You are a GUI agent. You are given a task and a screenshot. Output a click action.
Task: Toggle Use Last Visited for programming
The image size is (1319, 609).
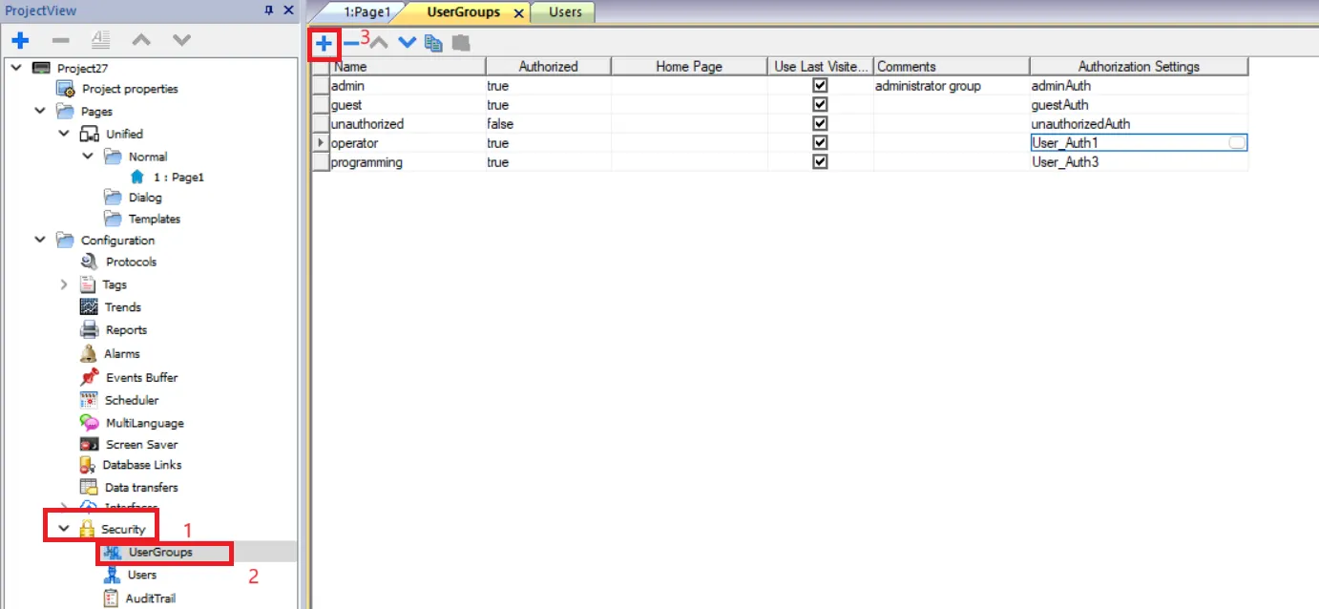point(820,162)
